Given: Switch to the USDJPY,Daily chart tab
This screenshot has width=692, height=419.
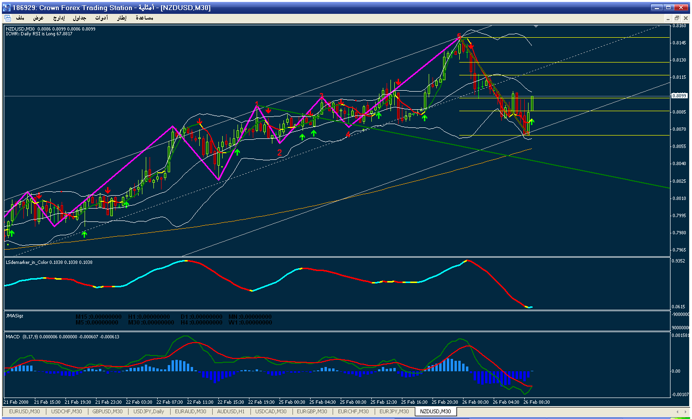Looking at the screenshot, I should click(149, 411).
